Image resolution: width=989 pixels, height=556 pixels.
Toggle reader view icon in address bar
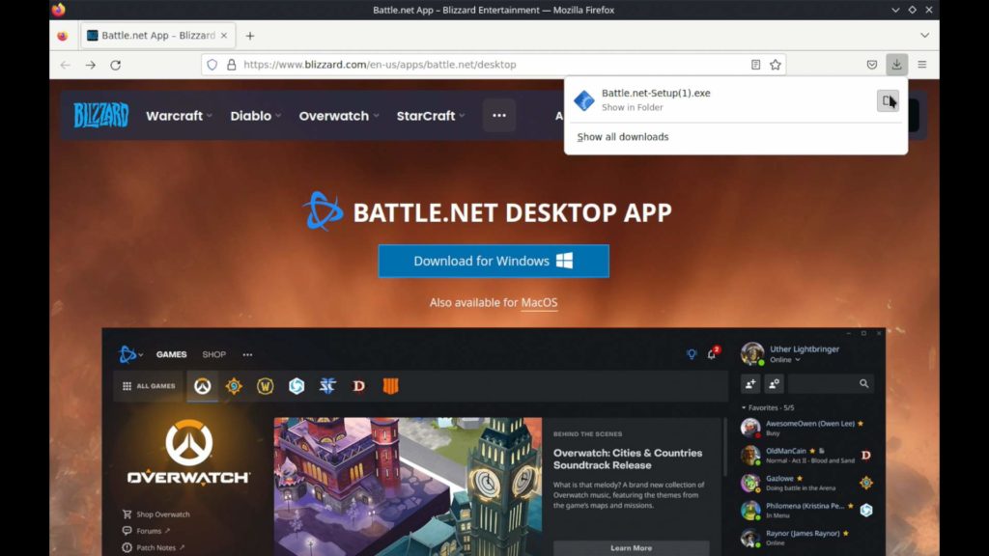point(755,65)
